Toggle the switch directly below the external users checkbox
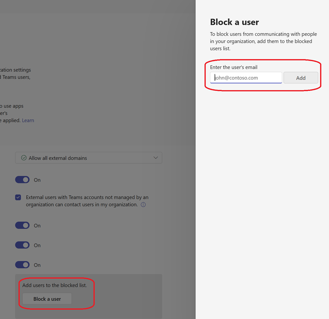This screenshot has width=329, height=319. click(x=22, y=226)
